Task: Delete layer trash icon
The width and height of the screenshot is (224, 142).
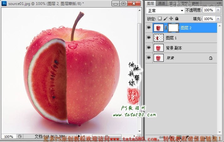Action: click(213, 138)
